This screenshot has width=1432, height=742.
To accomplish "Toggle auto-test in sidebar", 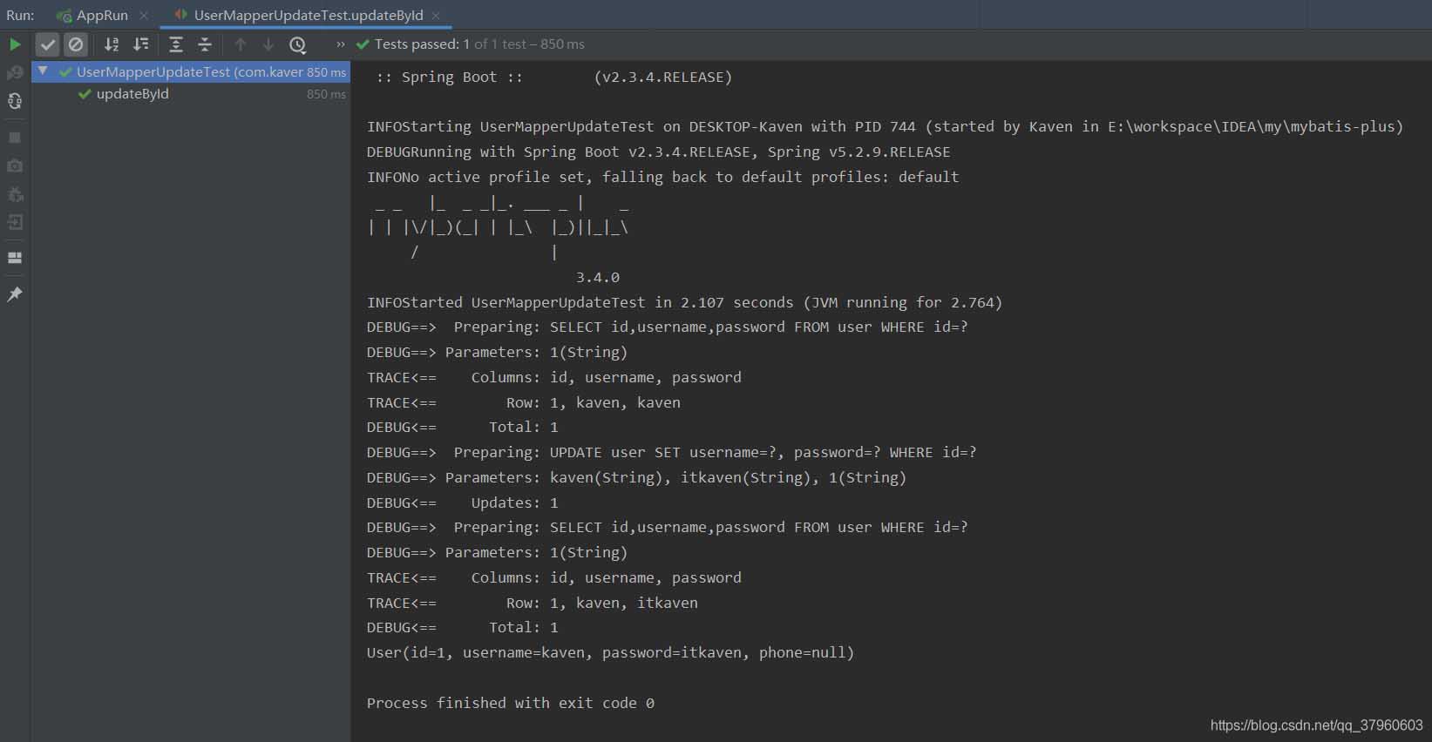I will coord(15,101).
